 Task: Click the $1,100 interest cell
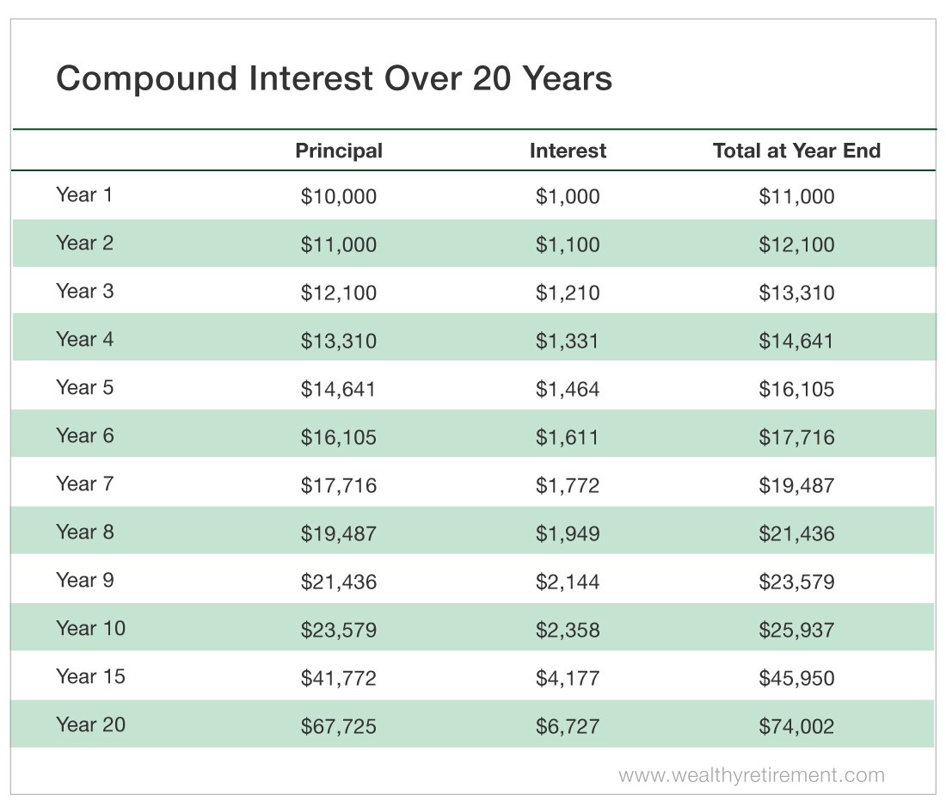568,244
